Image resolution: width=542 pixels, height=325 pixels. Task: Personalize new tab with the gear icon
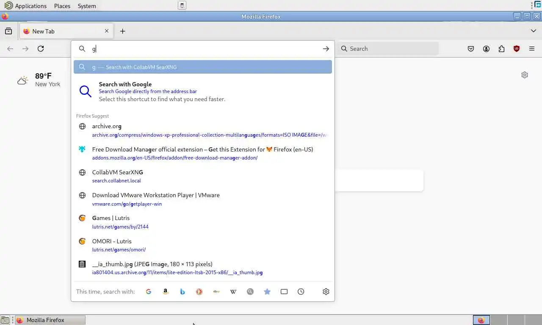click(x=525, y=75)
